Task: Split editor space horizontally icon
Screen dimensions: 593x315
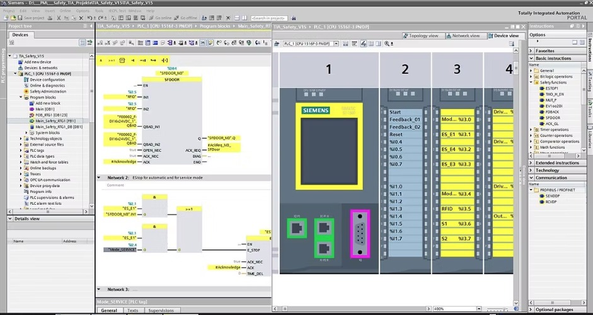Action: [x=237, y=18]
